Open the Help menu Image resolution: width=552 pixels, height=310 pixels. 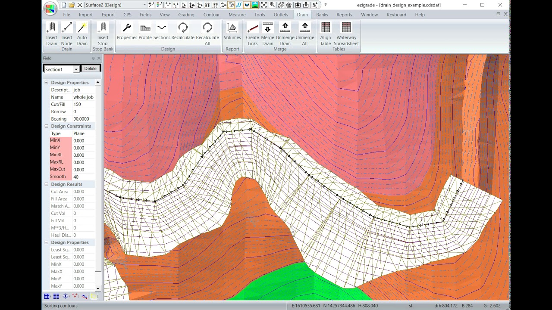[x=420, y=15]
